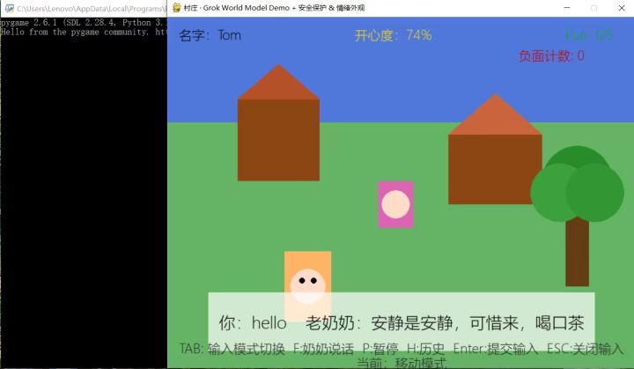Click the happiness readout '开心度: 74%'

pos(393,35)
